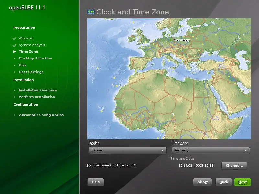Click the Time and Date label
The width and height of the screenshot is (259, 194).
pyautogui.click(x=182, y=159)
